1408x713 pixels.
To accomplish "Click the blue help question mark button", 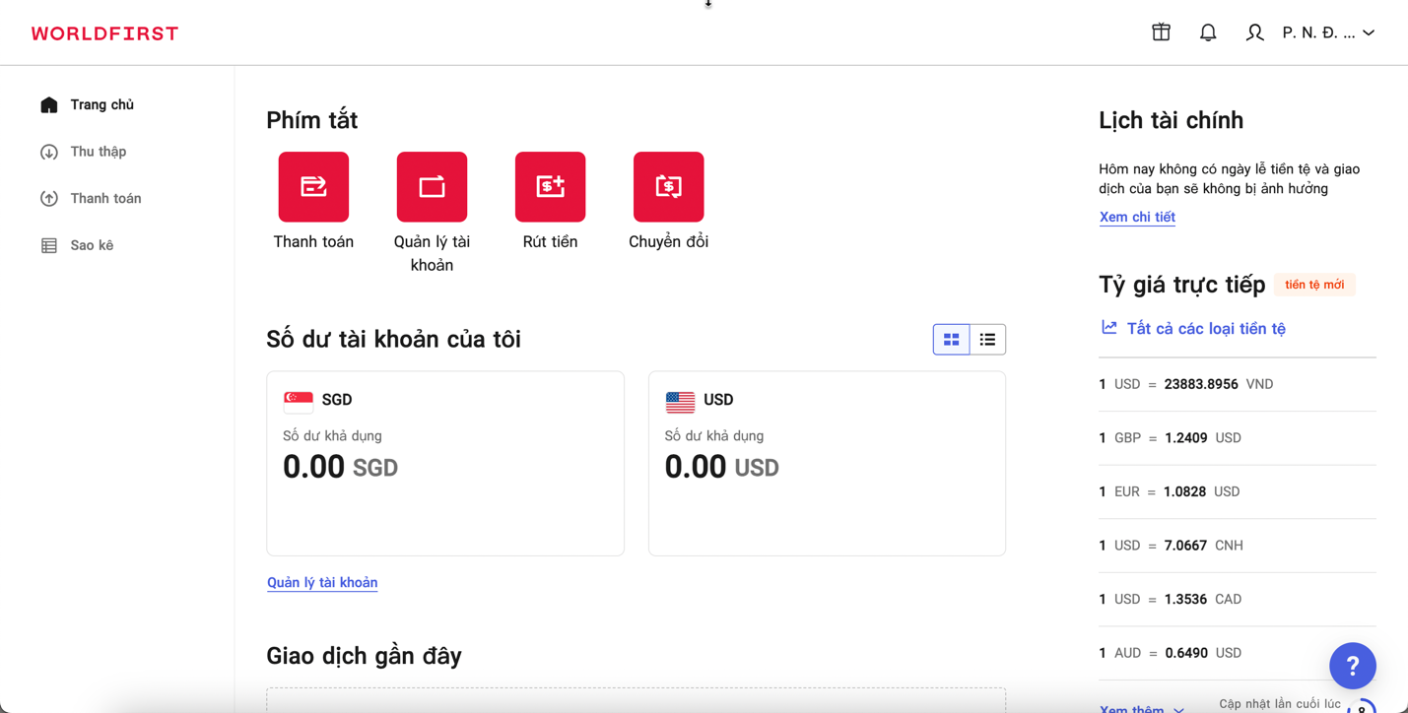I will point(1352,666).
